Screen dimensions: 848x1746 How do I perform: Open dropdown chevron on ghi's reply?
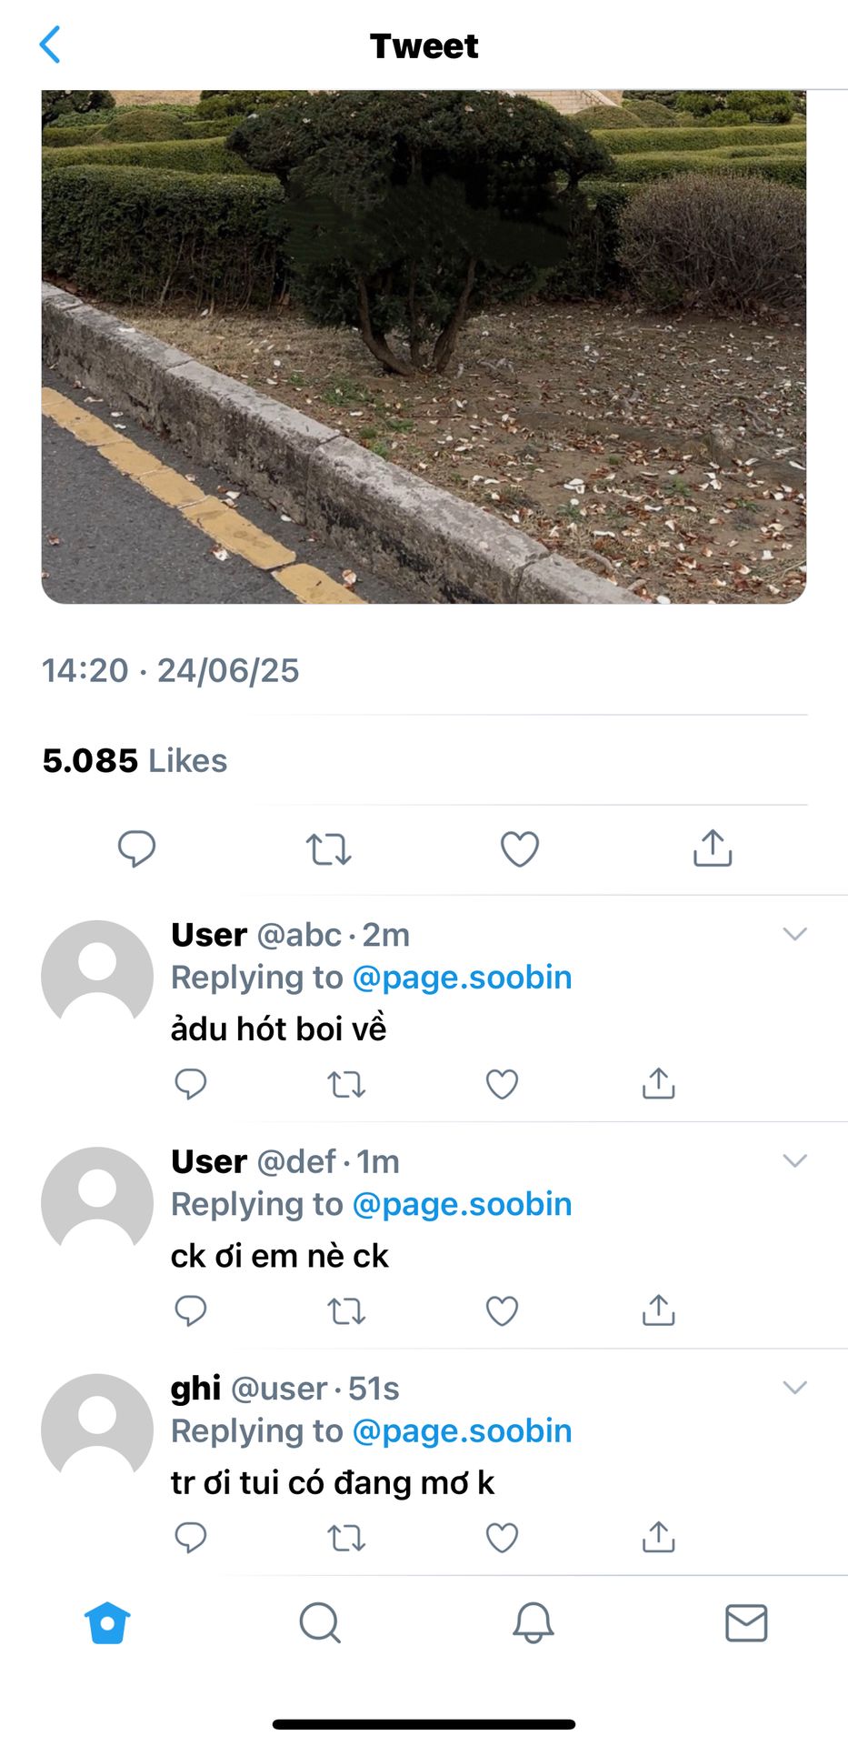coord(795,1388)
